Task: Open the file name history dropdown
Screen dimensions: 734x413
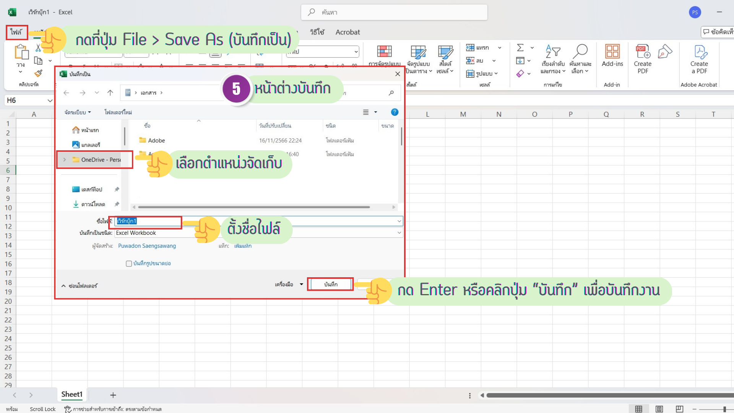Action: tap(399, 221)
